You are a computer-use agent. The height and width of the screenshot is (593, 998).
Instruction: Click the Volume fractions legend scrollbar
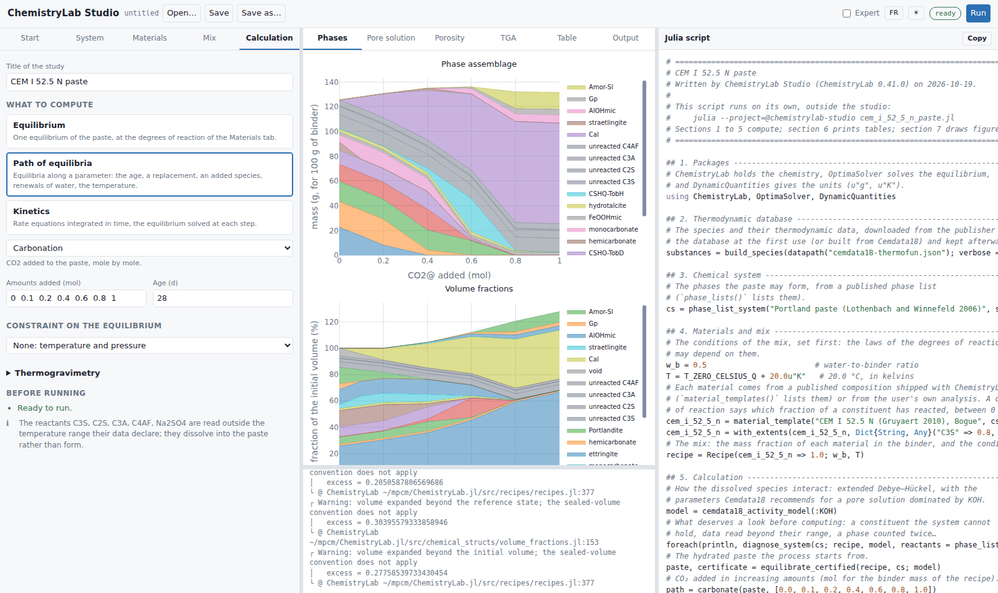tap(644, 361)
